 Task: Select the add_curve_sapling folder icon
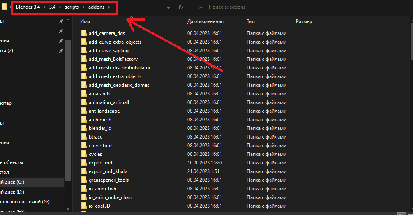[84, 50]
